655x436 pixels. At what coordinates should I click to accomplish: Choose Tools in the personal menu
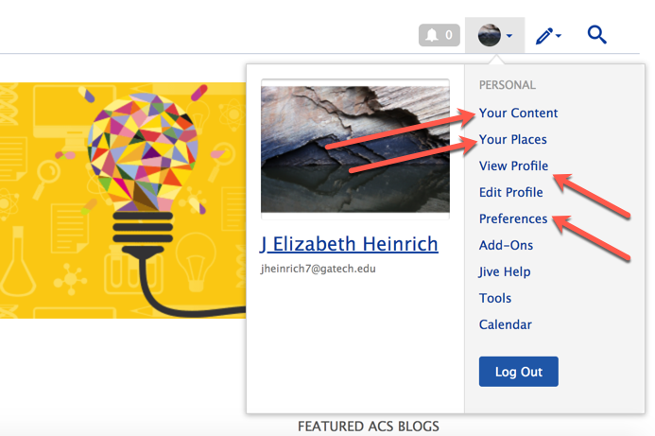pos(495,298)
